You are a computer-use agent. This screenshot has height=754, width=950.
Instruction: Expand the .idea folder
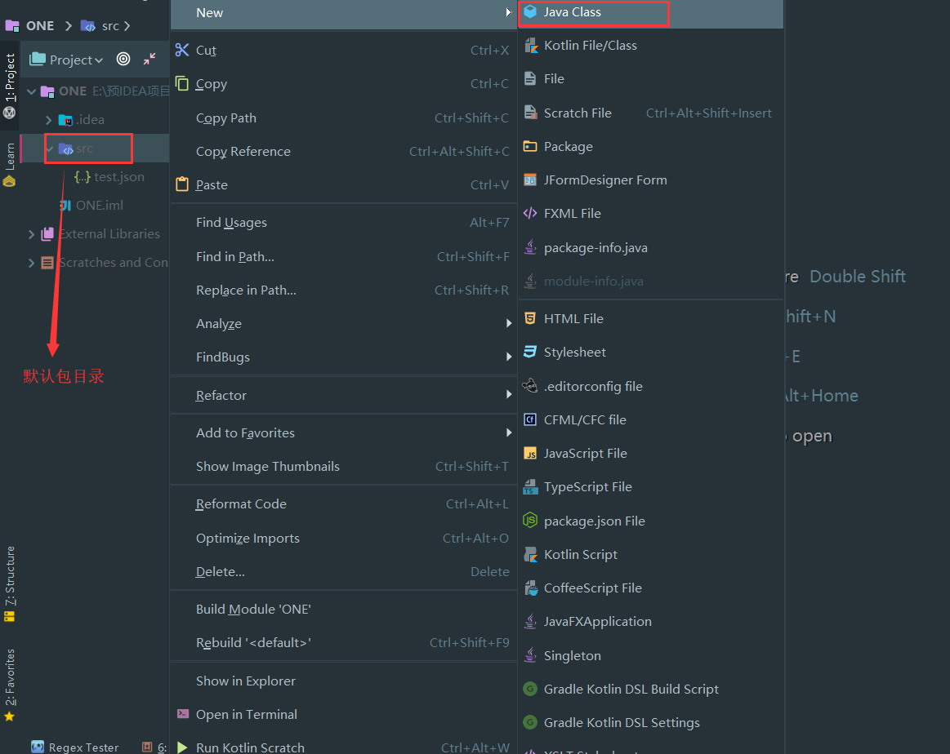[x=49, y=120]
